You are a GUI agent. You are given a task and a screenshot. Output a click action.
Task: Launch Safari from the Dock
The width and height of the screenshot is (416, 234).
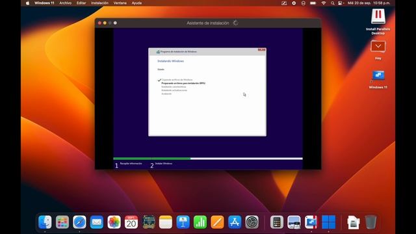coord(79,222)
